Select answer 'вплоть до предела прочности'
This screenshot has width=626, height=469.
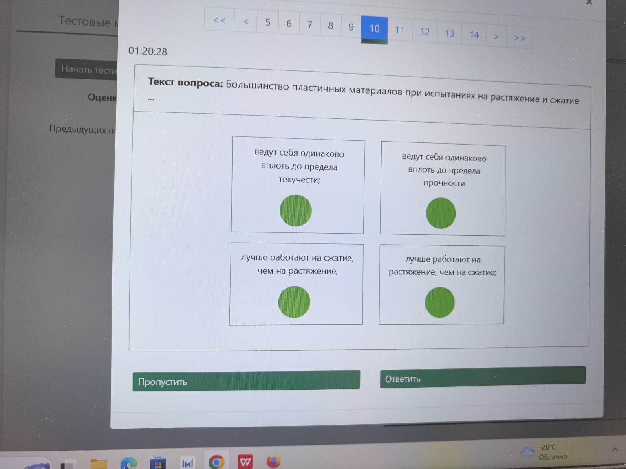tap(441, 213)
